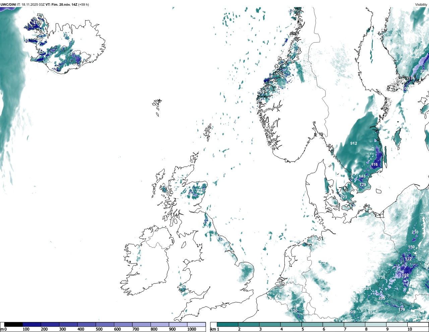Click the 10 label on the km legend
Screen dimensions: 429x332
(x=410, y=329)
